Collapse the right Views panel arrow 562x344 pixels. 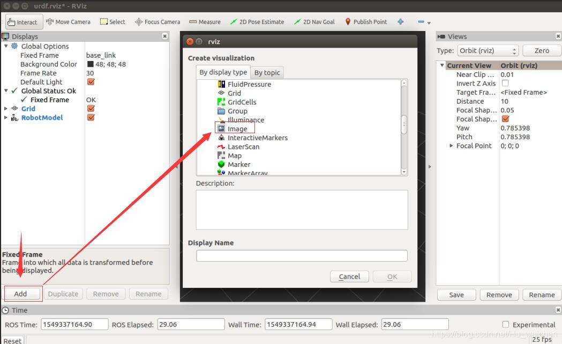430,167
